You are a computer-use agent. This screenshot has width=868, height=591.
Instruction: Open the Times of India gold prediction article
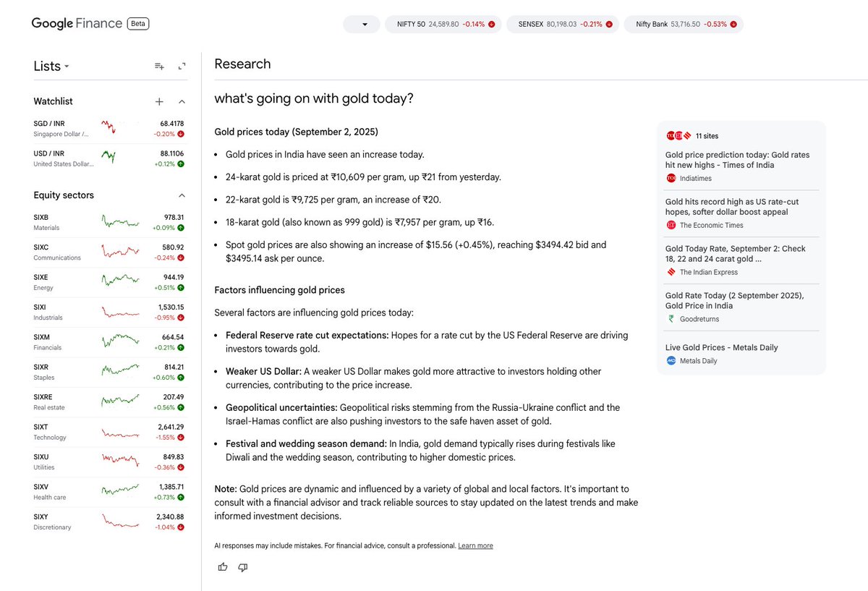(737, 159)
